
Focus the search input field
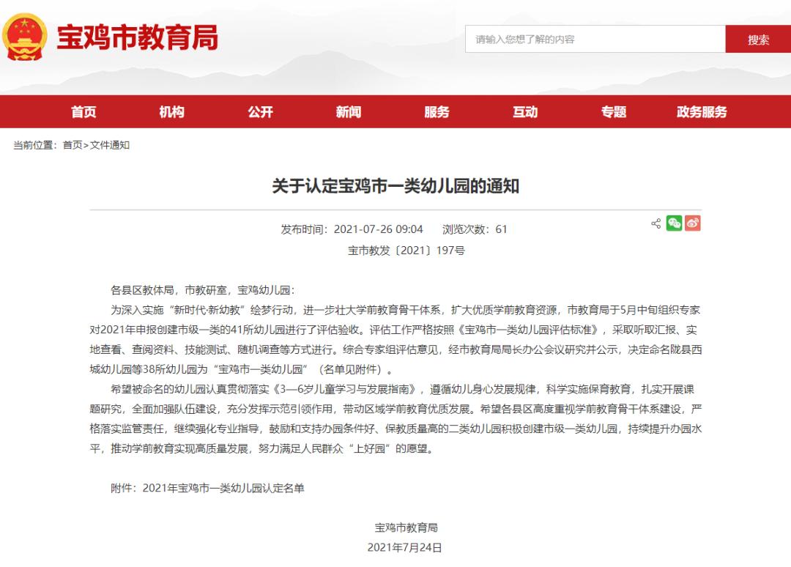tap(595, 39)
